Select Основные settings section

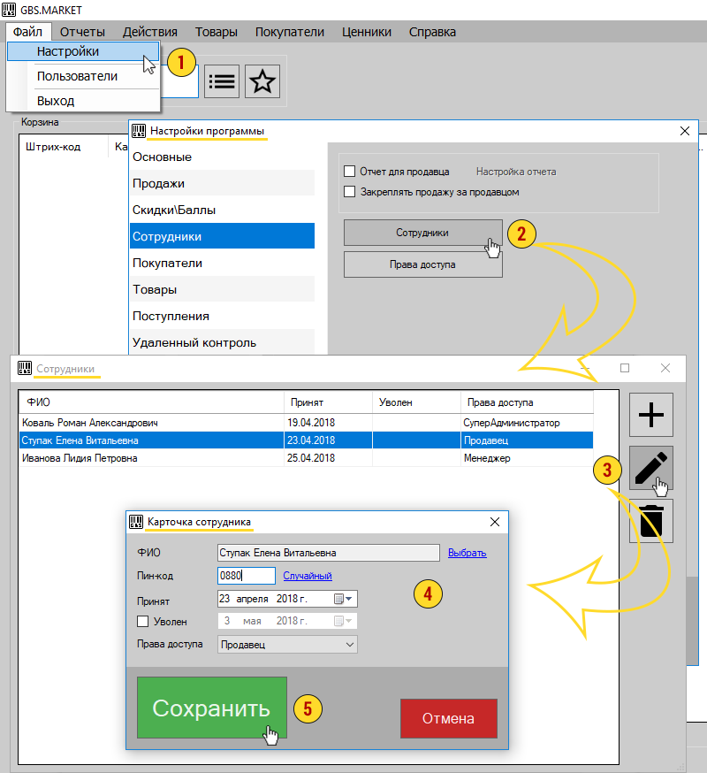tap(222, 157)
